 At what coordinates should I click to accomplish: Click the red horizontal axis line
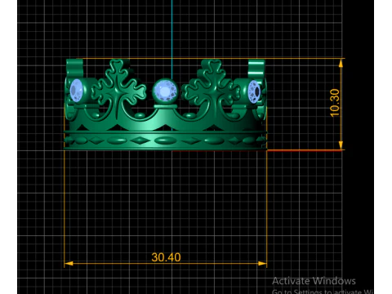point(305,150)
